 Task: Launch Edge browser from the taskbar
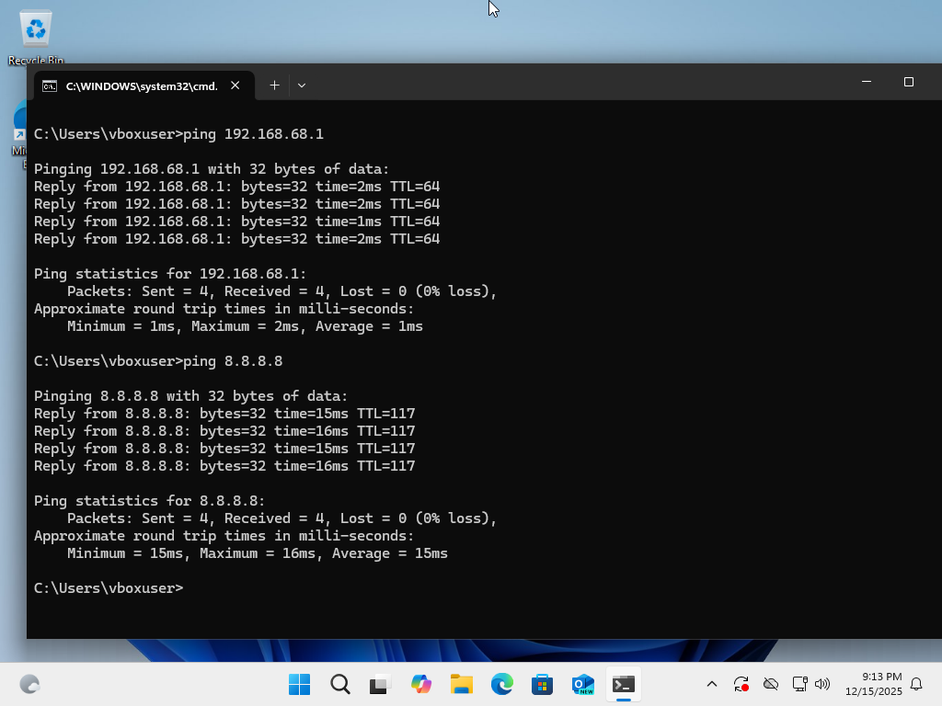[x=501, y=684]
